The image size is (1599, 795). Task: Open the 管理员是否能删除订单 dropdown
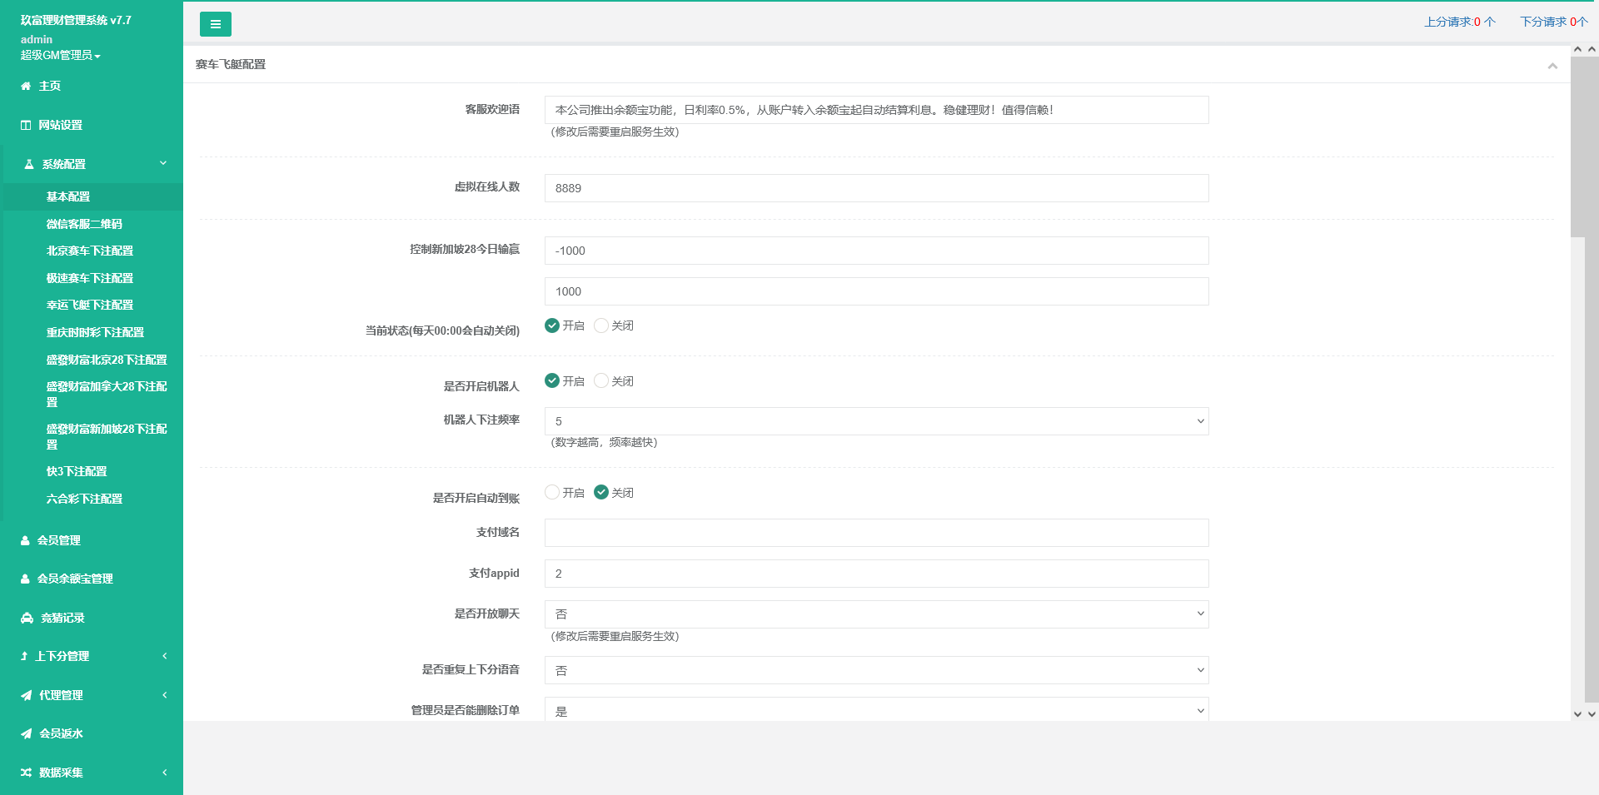coord(876,710)
